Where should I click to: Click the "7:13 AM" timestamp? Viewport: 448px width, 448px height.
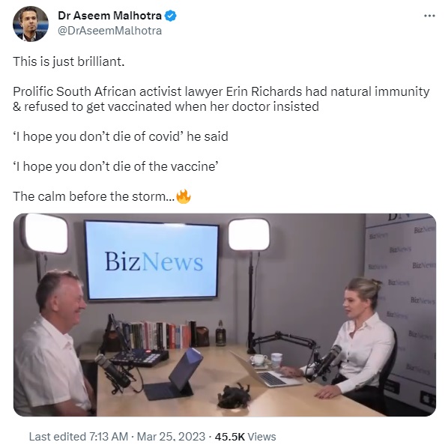[109, 436]
